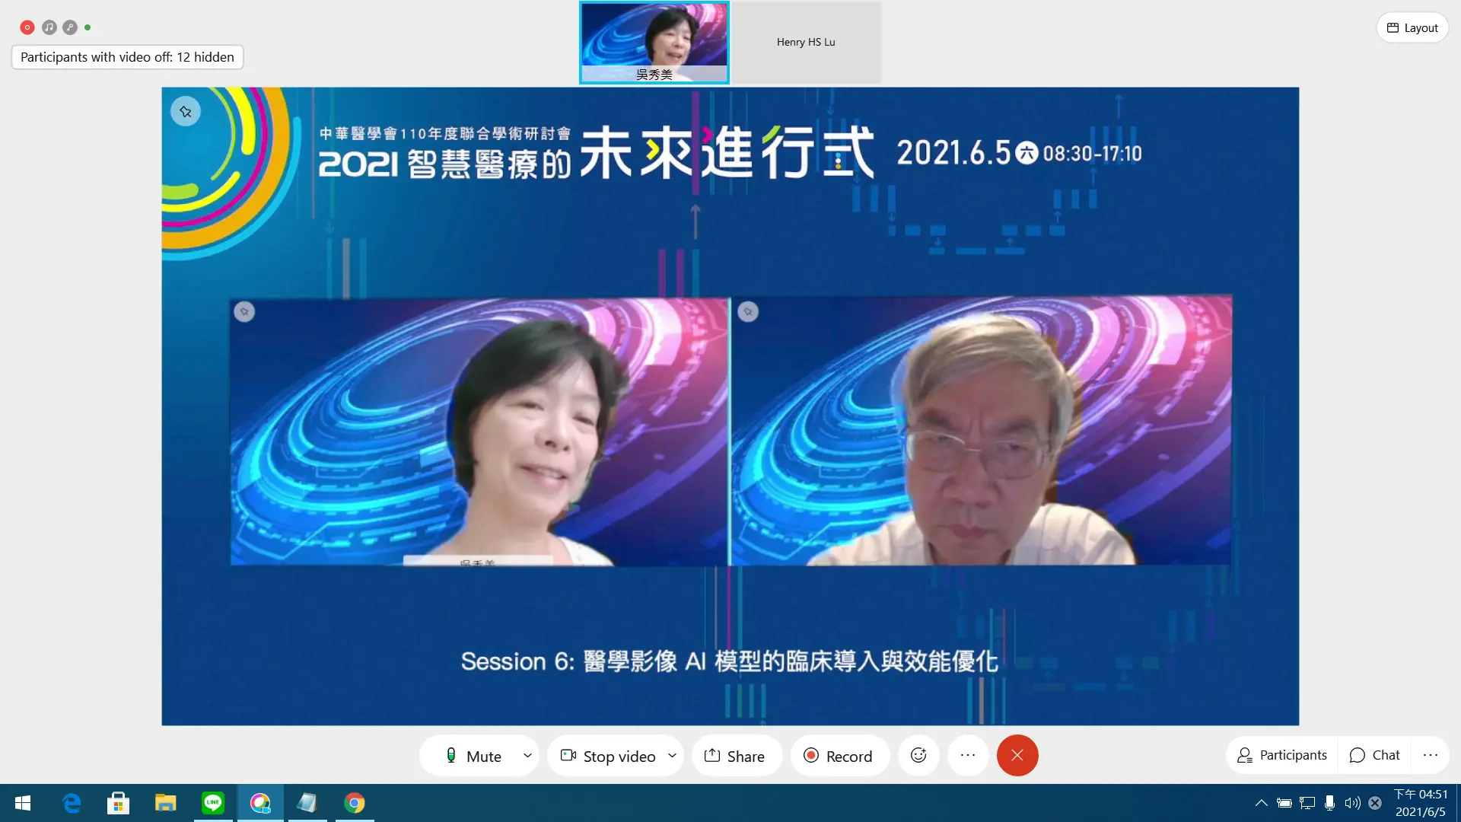Select Henry HS Lu participant thumbnail
The width and height of the screenshot is (1461, 822).
(806, 43)
